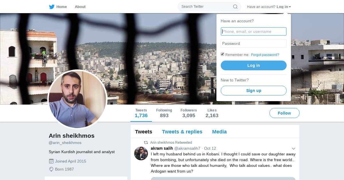Click the balloon icon next to Born 1987
Image resolution: width=344 pixels, height=180 pixels.
tap(51, 169)
